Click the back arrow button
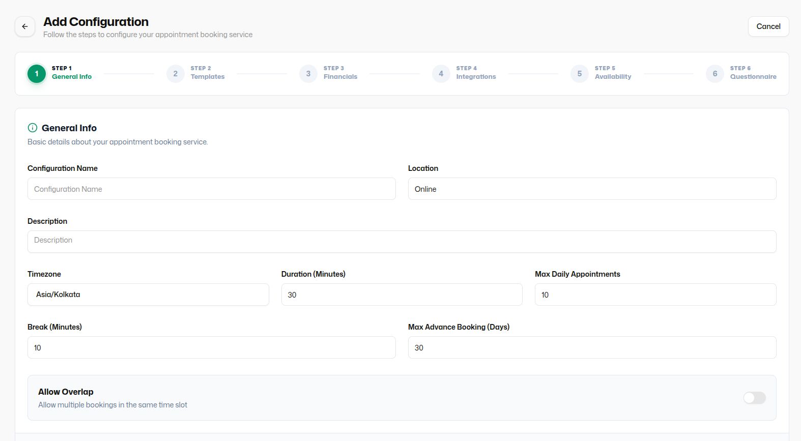Image resolution: width=801 pixels, height=441 pixels. (x=25, y=26)
